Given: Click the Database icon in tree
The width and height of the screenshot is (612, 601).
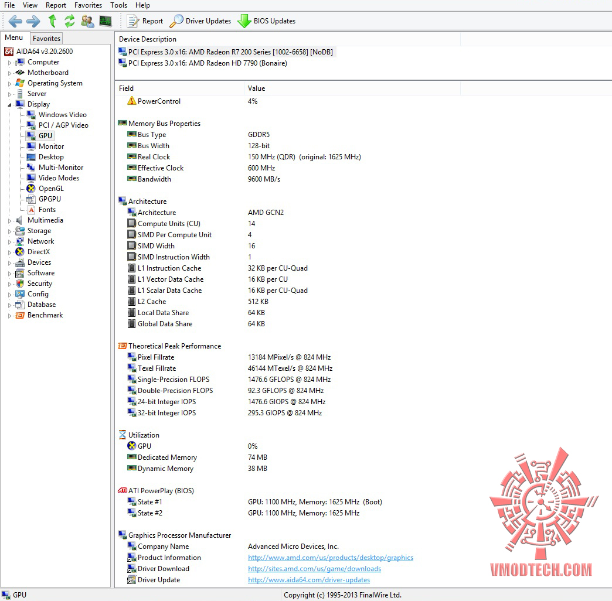Looking at the screenshot, I should click(20, 305).
